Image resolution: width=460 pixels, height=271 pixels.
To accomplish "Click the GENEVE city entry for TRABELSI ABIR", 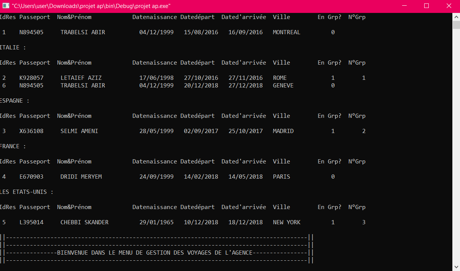I will coord(283,86).
